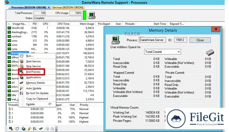Sort by Threads column header

point(130,24)
